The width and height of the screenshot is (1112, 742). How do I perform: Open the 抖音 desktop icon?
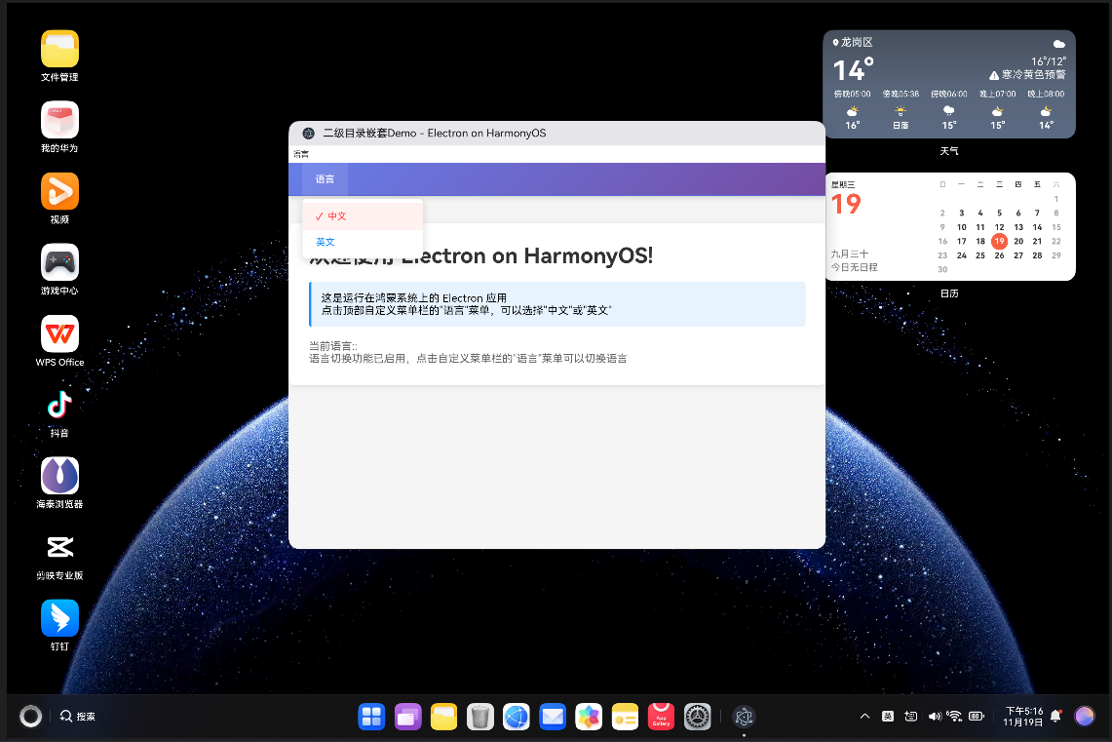click(59, 405)
